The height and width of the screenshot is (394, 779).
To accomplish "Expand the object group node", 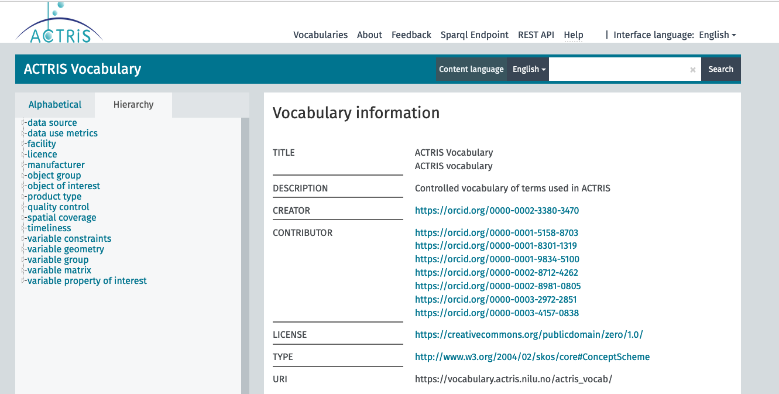I will point(24,176).
